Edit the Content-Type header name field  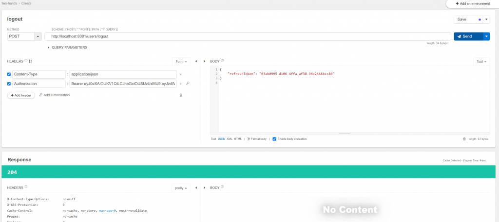click(38, 74)
